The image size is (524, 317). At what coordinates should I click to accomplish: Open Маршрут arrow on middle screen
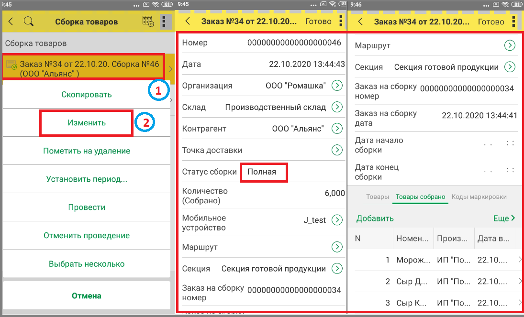(337, 247)
